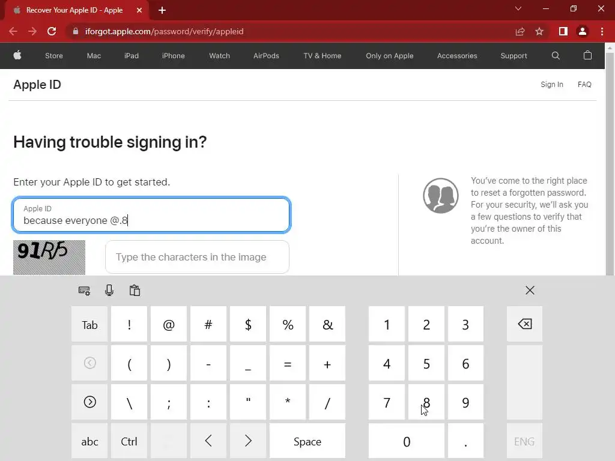
Task: Open the Accessories menu item
Action: 457,56
